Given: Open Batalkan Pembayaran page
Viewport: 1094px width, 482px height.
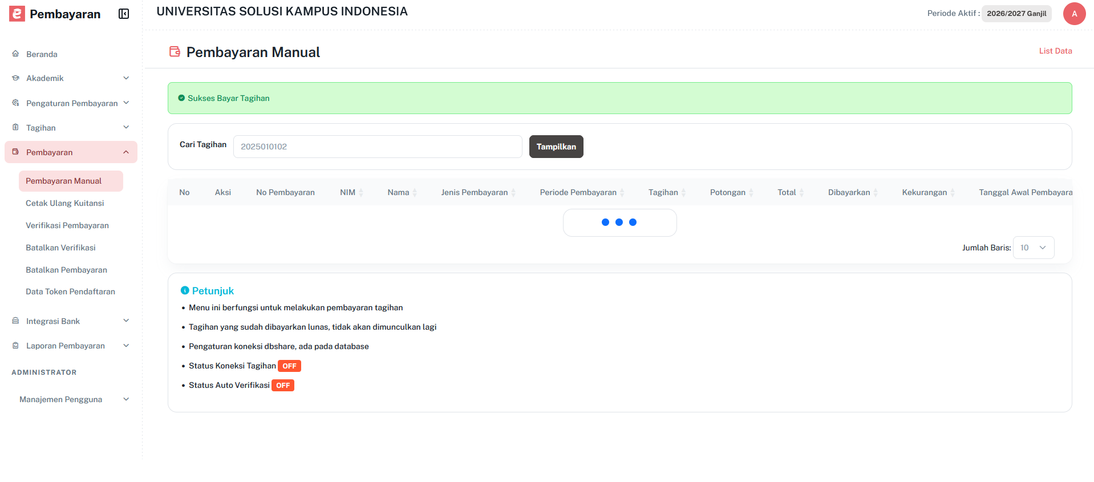Looking at the screenshot, I should coord(66,270).
